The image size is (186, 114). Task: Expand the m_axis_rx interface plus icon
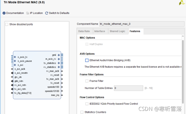pyautogui.click(x=59, y=59)
